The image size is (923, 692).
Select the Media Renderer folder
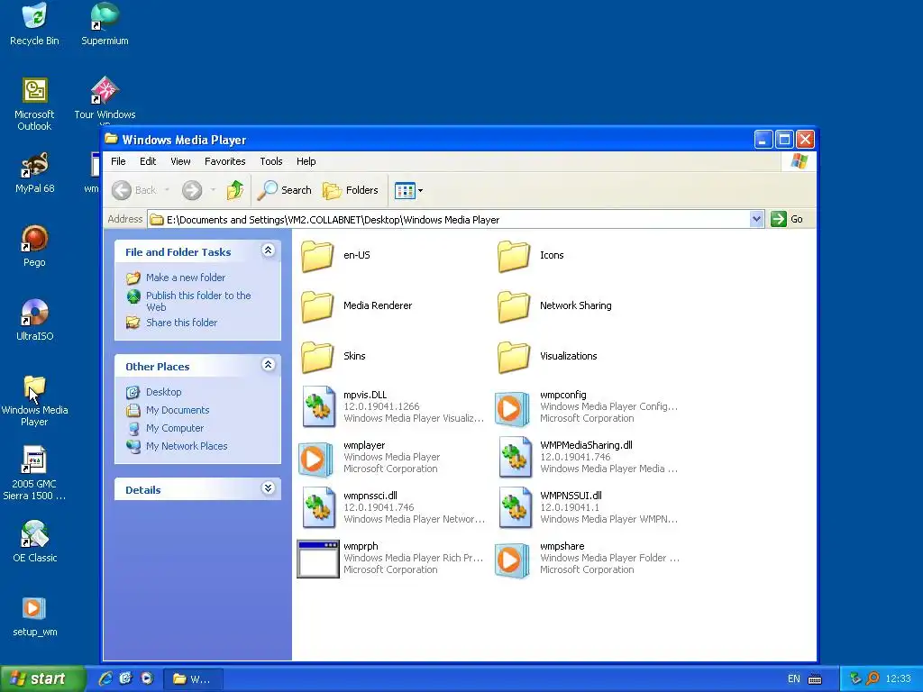point(318,306)
